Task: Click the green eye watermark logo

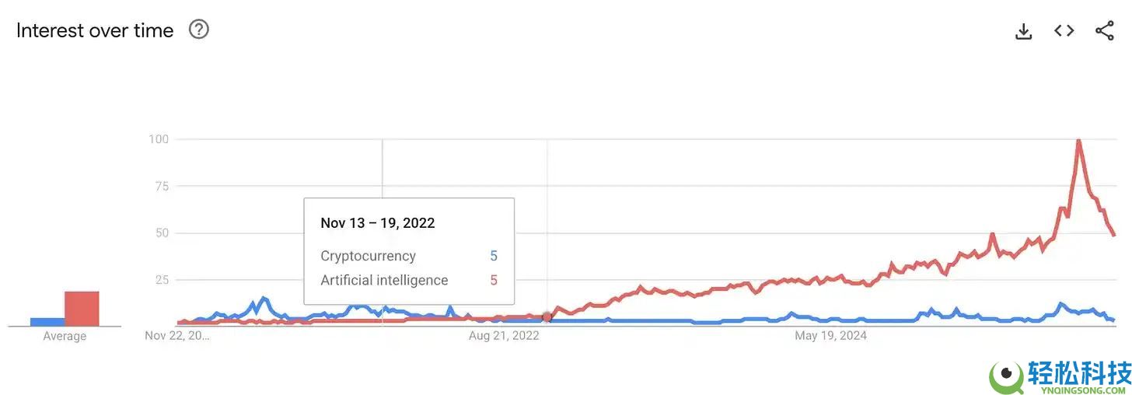Action: point(1006,376)
